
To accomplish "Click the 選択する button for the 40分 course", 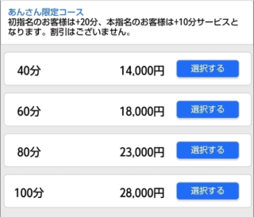I will coord(207,69).
